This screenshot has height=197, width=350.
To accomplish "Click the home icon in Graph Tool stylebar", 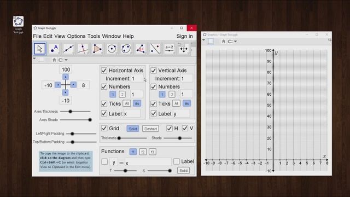I will click(x=54, y=60).
